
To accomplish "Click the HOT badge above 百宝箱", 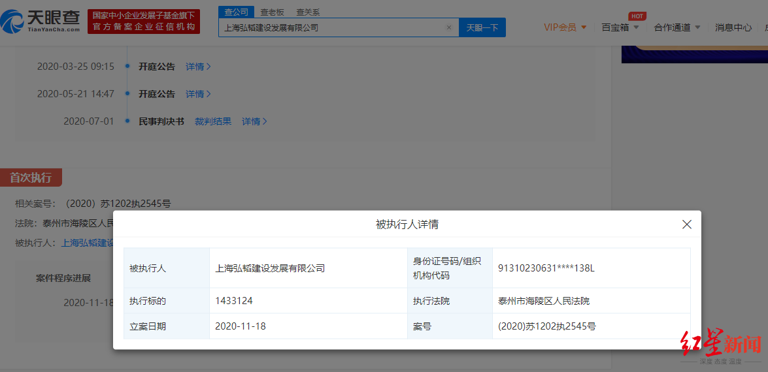I will point(637,16).
